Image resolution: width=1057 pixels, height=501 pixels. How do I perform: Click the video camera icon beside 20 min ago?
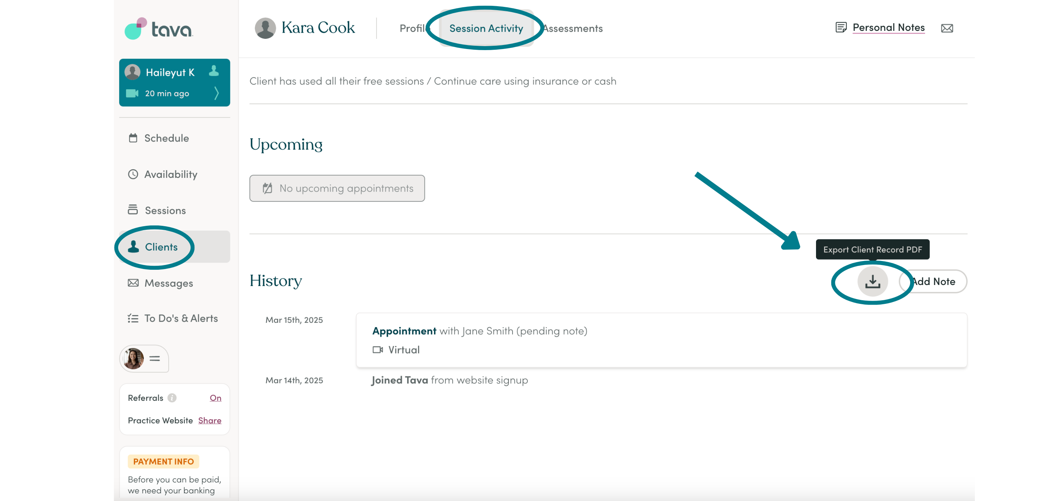tap(132, 93)
